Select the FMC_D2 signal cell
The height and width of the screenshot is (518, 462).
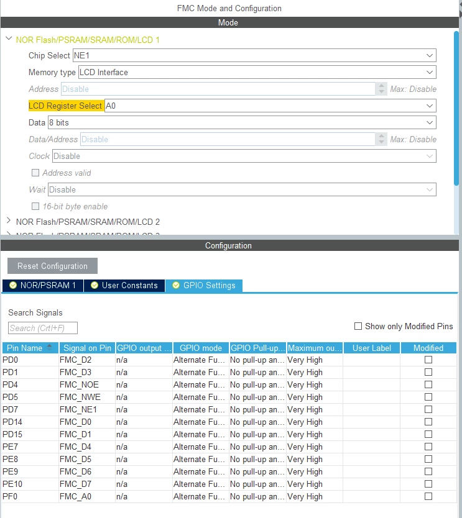(x=87, y=360)
